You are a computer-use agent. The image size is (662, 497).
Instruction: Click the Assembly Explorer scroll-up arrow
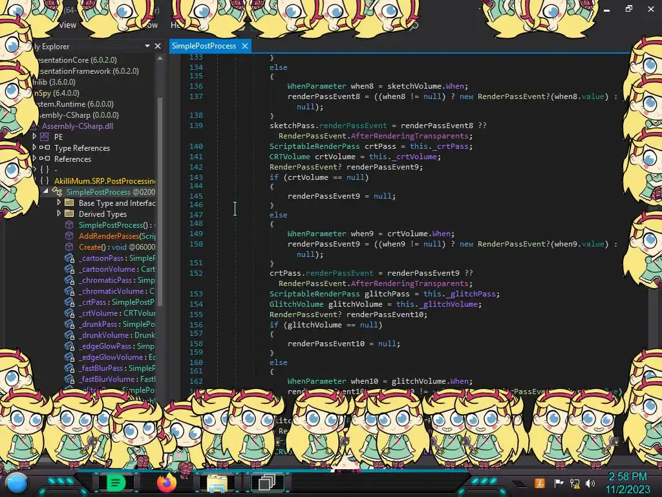160,58
